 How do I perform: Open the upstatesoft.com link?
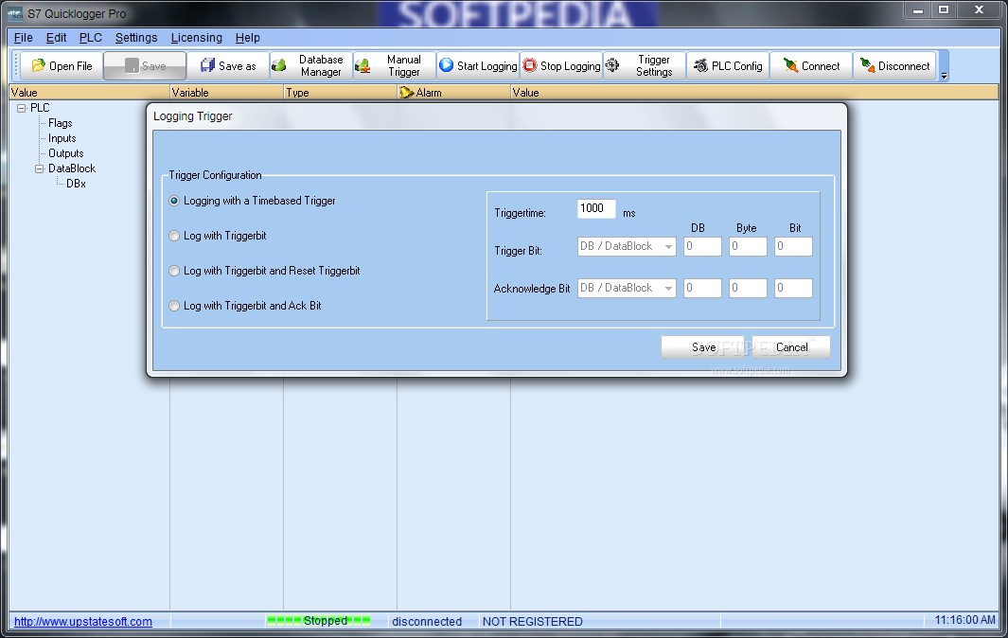pyautogui.click(x=83, y=621)
